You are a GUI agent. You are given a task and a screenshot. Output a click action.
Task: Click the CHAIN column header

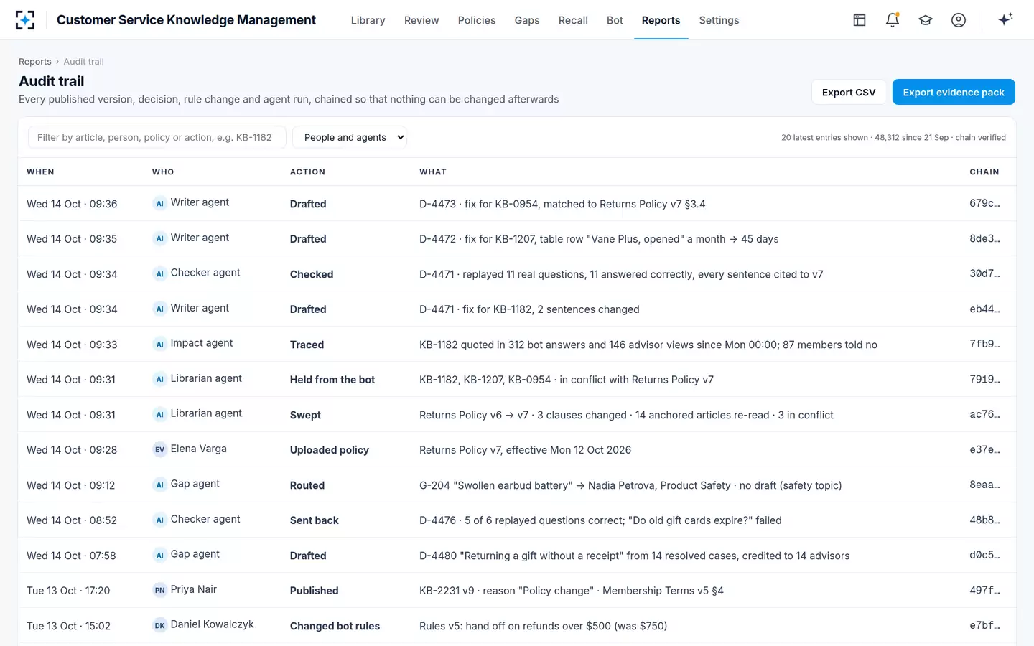[984, 172]
